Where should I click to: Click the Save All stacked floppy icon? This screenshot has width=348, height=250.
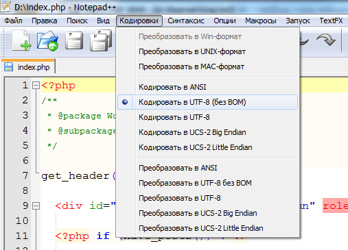101,40
